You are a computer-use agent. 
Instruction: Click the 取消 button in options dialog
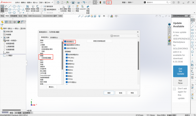pos(120,93)
